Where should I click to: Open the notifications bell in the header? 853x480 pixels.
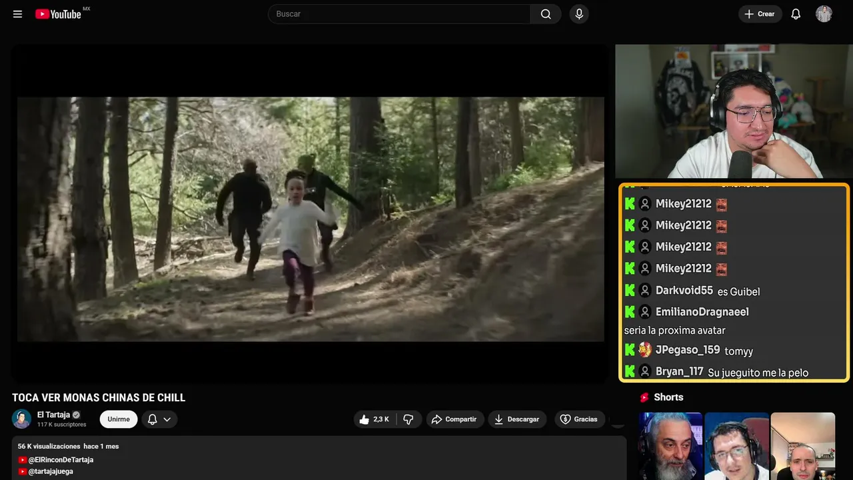tap(796, 14)
